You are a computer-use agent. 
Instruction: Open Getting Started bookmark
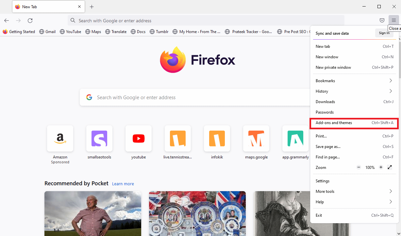click(19, 32)
